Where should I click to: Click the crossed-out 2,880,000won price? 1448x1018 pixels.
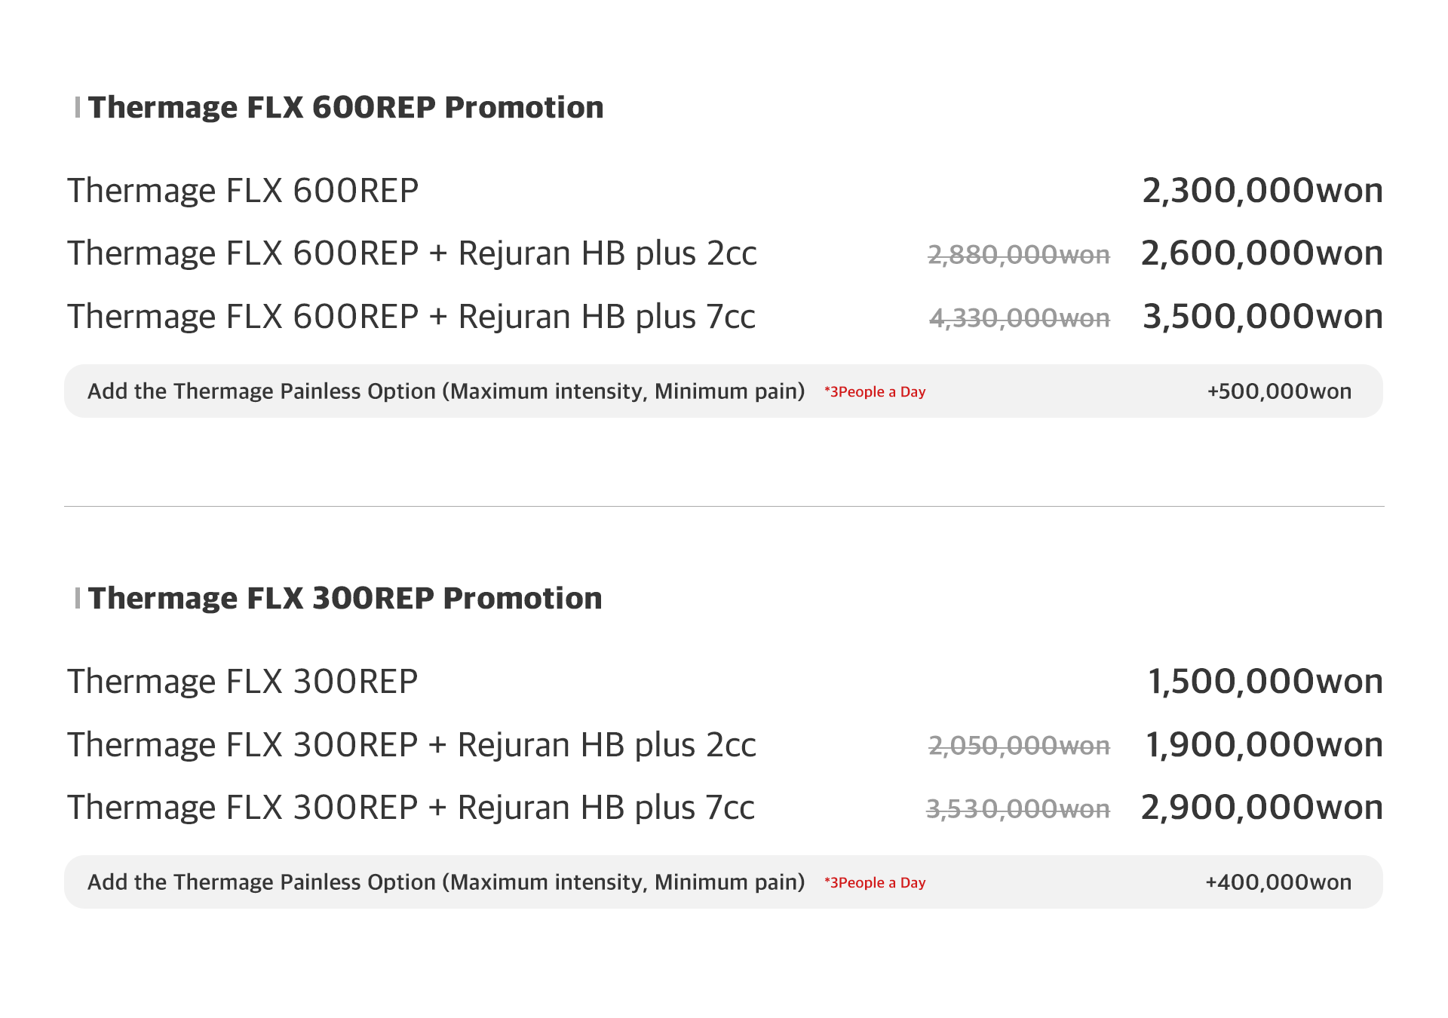coord(1018,255)
